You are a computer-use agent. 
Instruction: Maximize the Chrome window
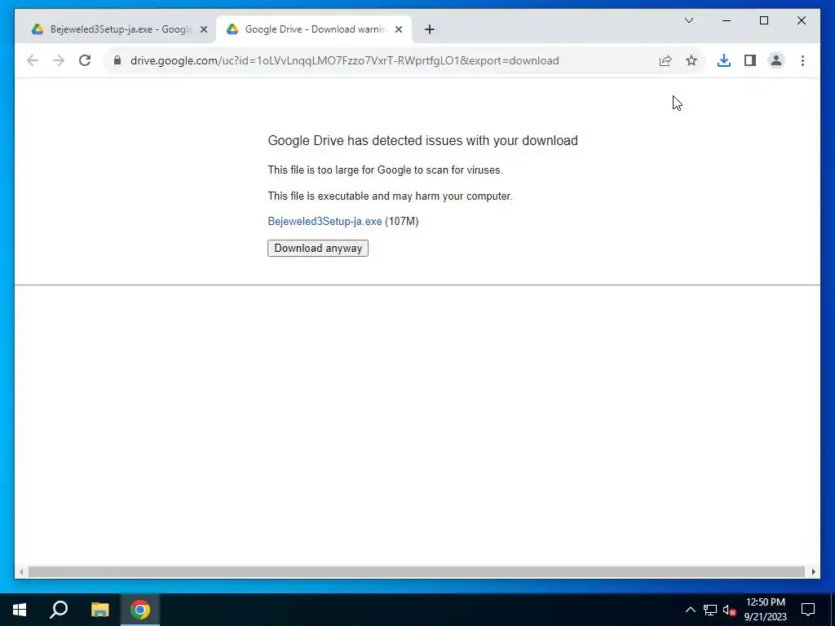[763, 20]
